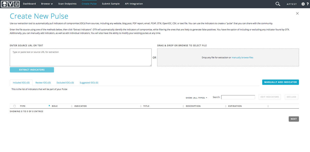Sort by the Type column arrow

point(49,106)
